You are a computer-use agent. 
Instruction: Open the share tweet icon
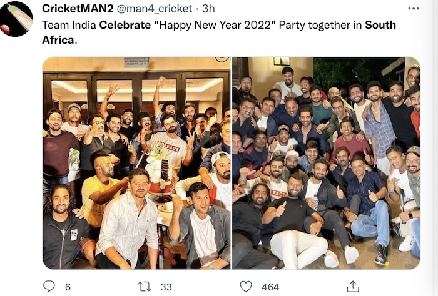pyautogui.click(x=353, y=286)
